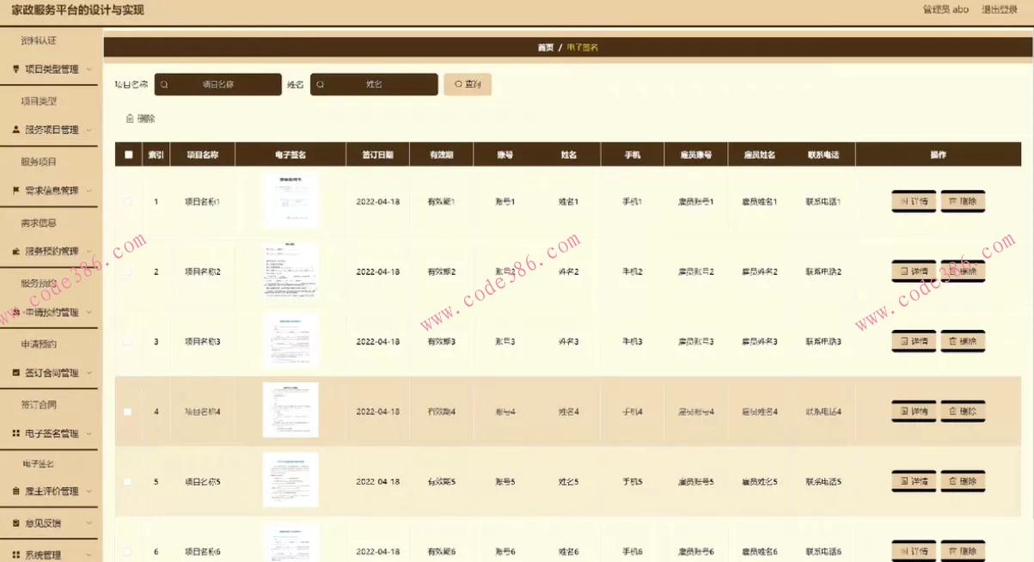Click the trash icon beside 删除 above table
The image size is (1034, 562).
tap(130, 119)
